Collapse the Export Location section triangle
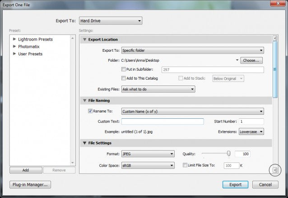Image resolution: width=288 pixels, height=198 pixels. pyautogui.click(x=84, y=40)
